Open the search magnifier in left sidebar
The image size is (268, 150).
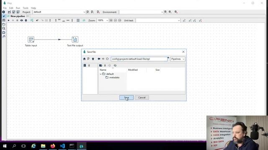pos(4,28)
